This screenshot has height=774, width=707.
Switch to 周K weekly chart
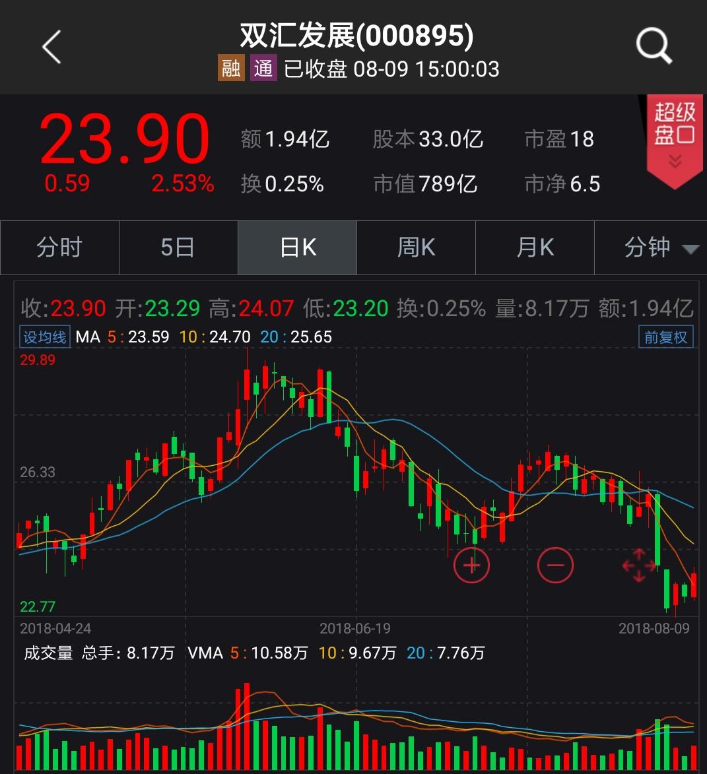416,248
